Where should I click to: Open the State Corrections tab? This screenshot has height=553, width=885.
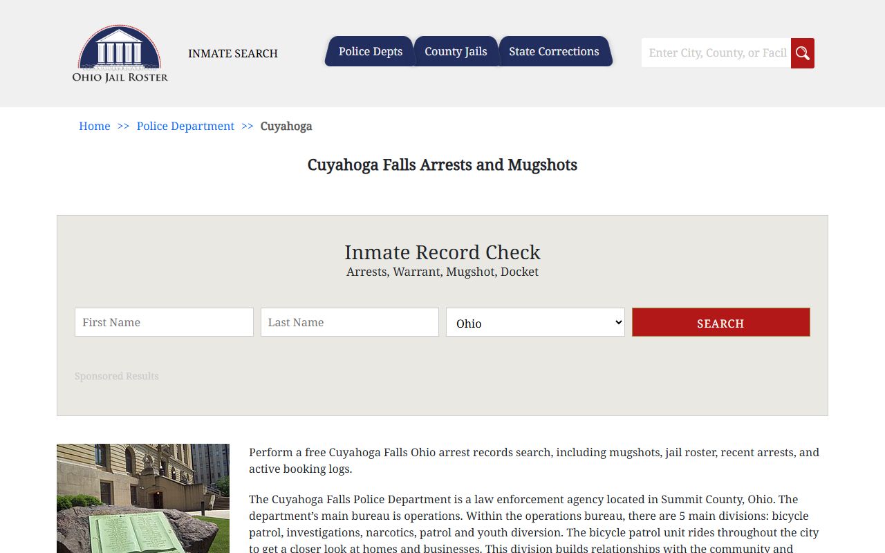(x=554, y=51)
